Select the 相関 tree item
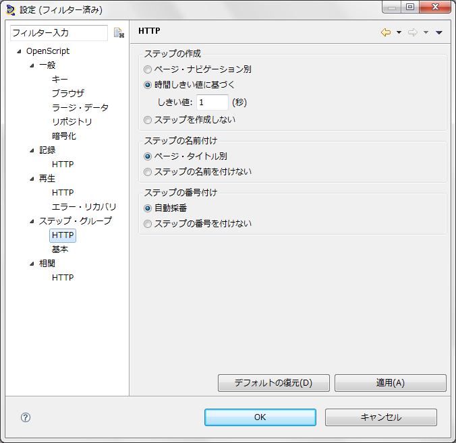Viewport: 456px width, 443px height. [x=47, y=264]
